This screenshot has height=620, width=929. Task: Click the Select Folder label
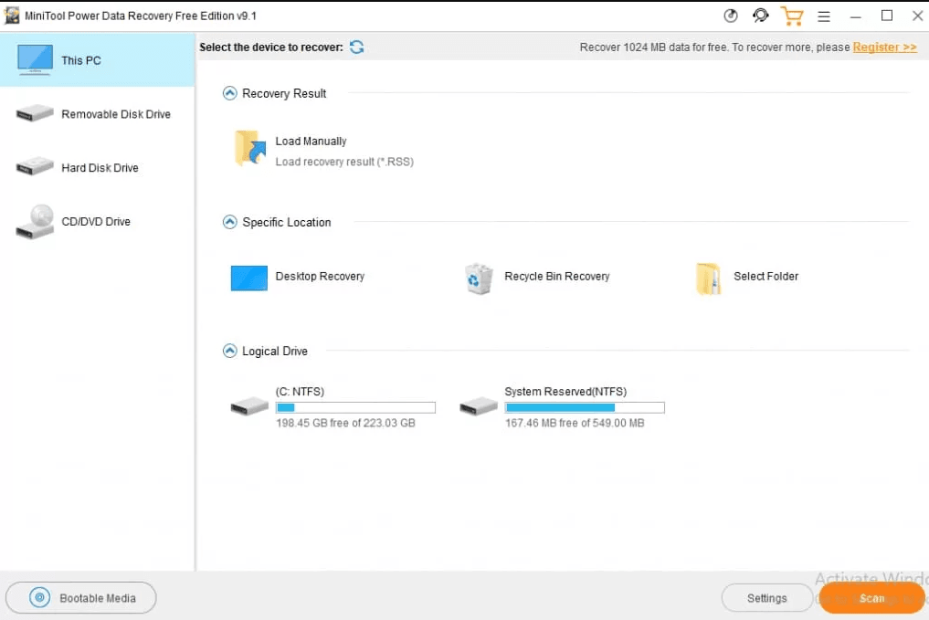click(x=766, y=276)
